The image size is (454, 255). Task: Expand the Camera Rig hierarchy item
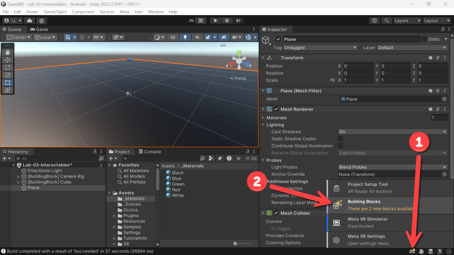(x=19, y=176)
